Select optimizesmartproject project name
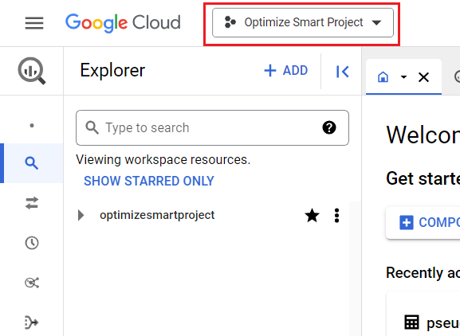Image resolution: width=460 pixels, height=336 pixels. point(157,215)
